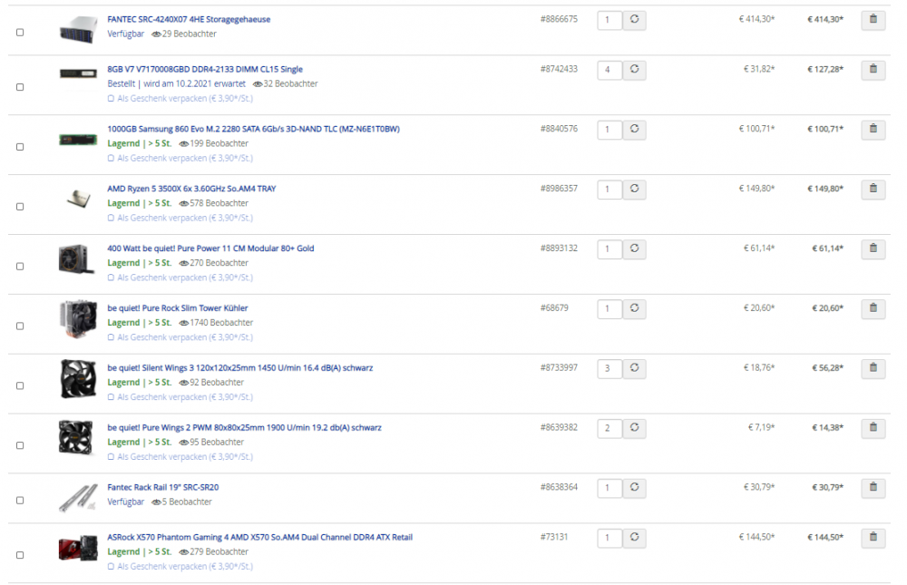Open 400 Watt be quiet! Pure Power 11 link
Viewport: 907px width, 585px height.
pyautogui.click(x=210, y=249)
